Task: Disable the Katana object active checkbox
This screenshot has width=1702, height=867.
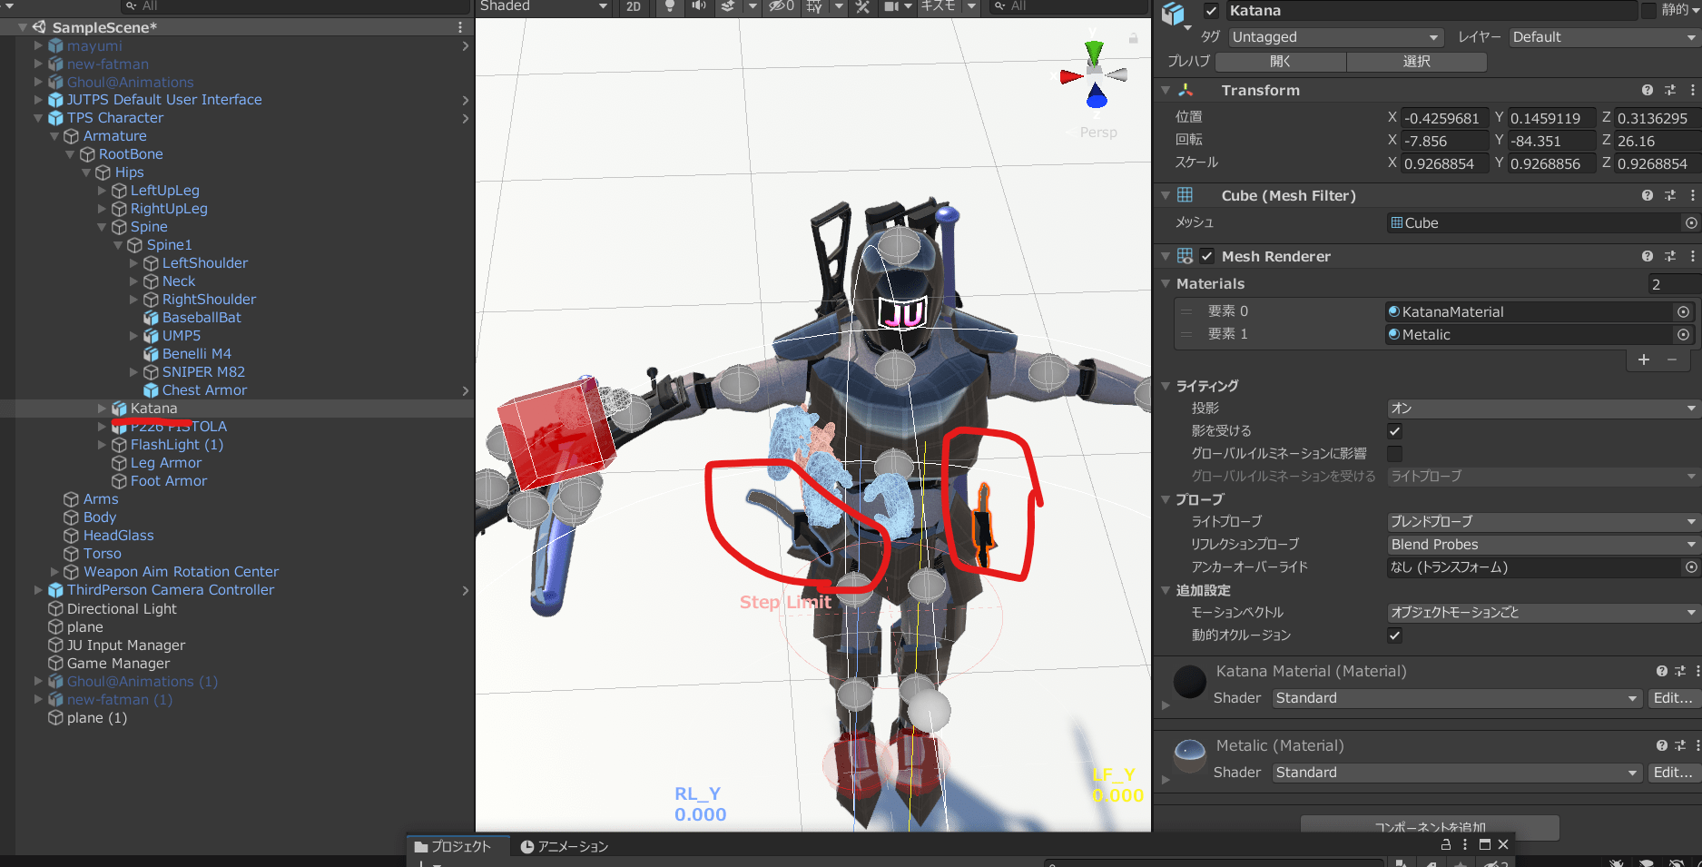Action: click(x=1211, y=11)
